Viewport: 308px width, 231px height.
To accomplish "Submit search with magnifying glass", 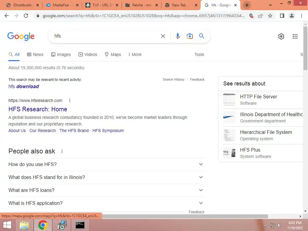I will (202, 36).
